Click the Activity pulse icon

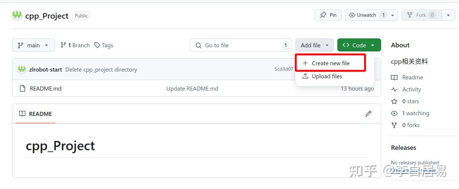(x=394, y=89)
